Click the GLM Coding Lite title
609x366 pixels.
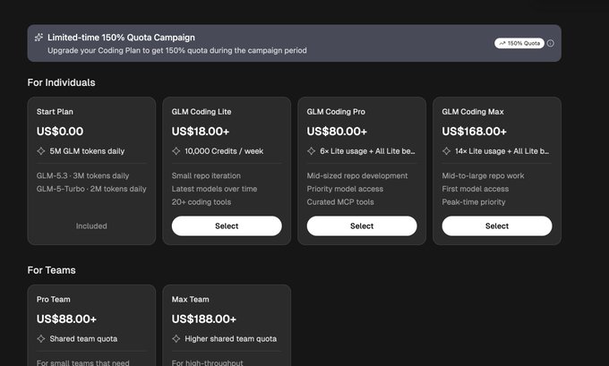tap(202, 112)
